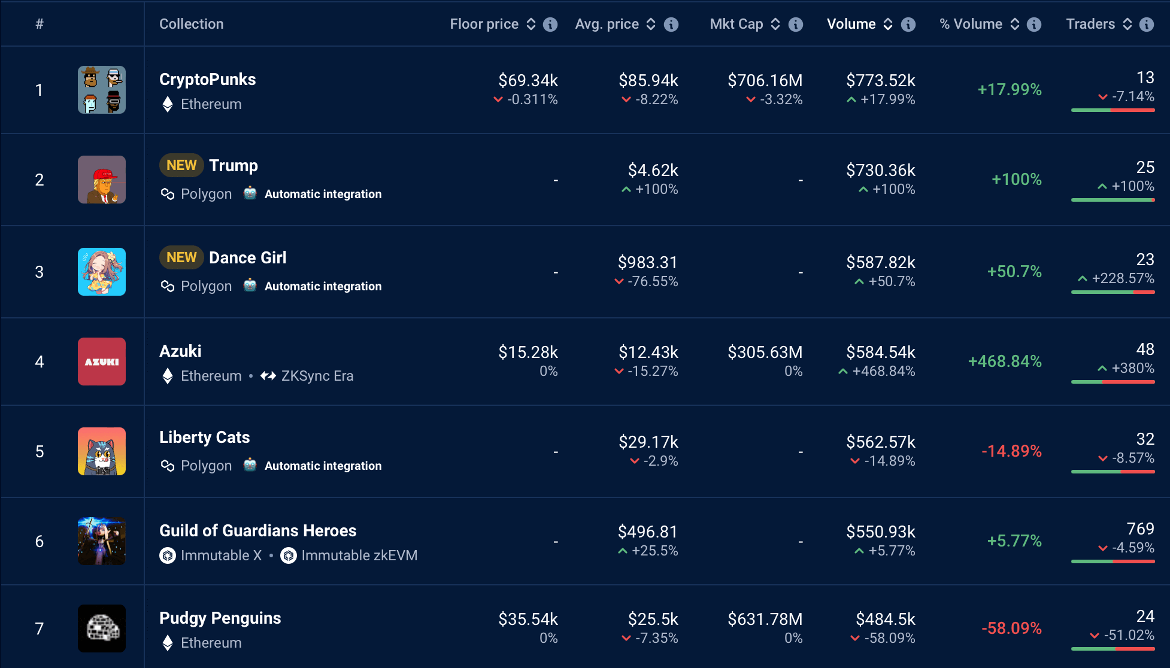Screen dimensions: 1170x668
Task: Click the Polygon icon under Dance Girl
Action: [x=168, y=286]
